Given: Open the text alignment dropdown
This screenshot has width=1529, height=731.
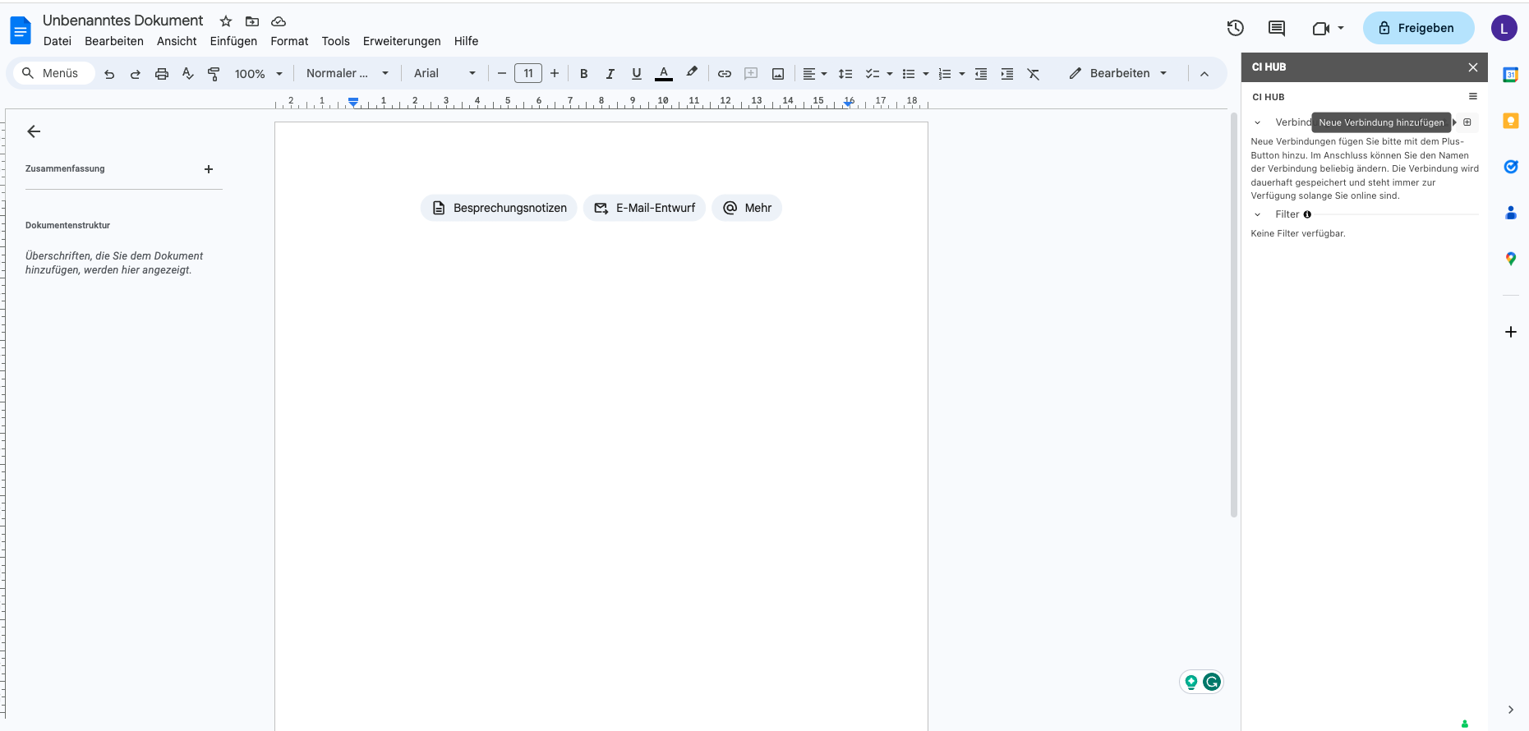Looking at the screenshot, I should pos(815,74).
